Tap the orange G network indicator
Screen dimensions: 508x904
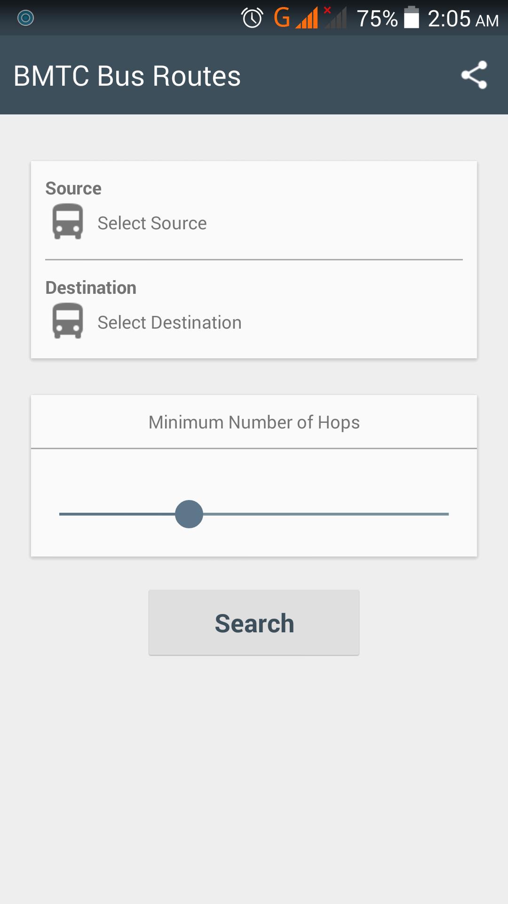click(282, 18)
